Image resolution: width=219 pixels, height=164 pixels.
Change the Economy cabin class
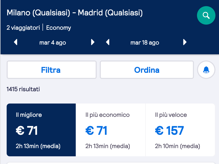click(x=59, y=28)
